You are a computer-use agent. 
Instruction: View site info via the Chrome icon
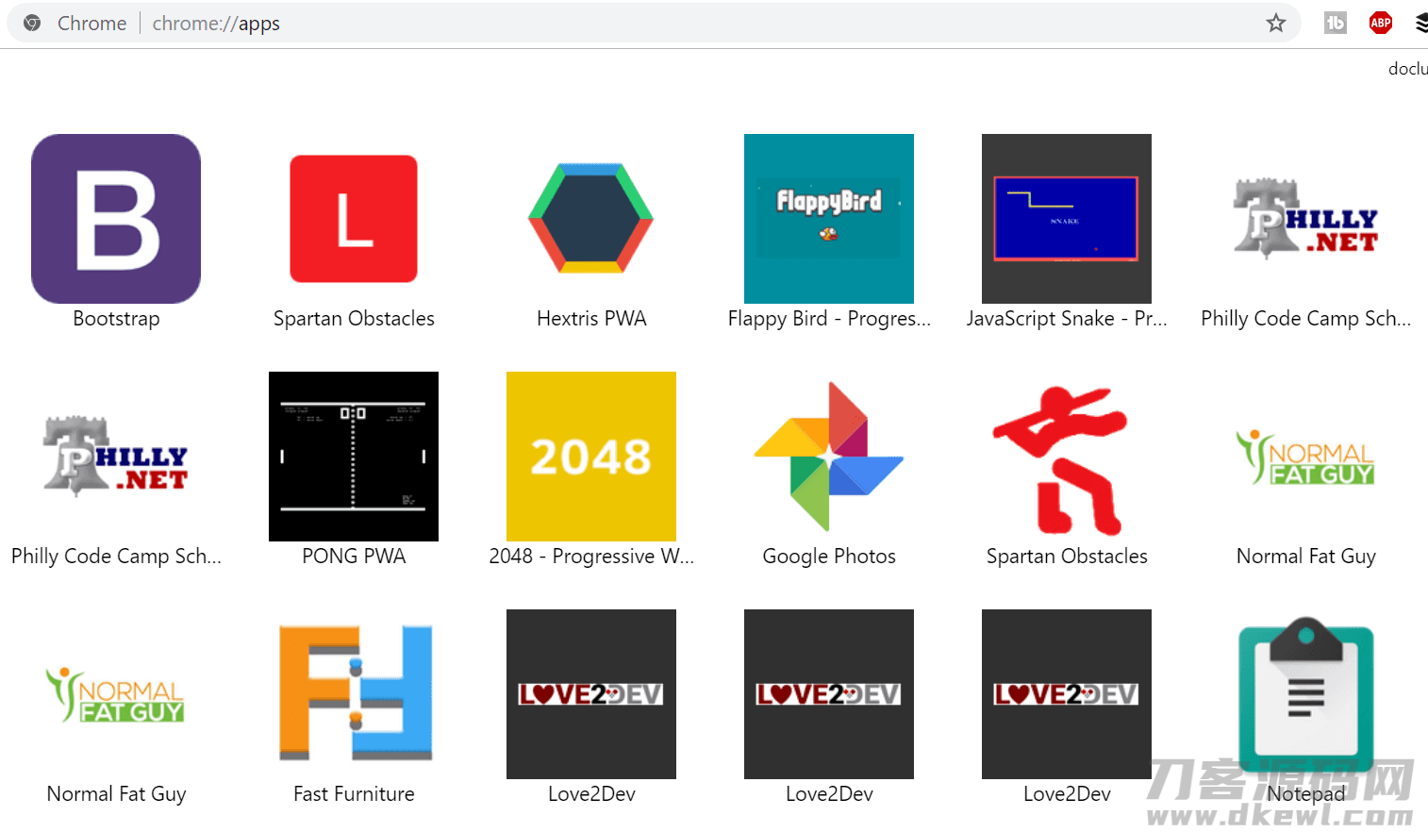32,23
